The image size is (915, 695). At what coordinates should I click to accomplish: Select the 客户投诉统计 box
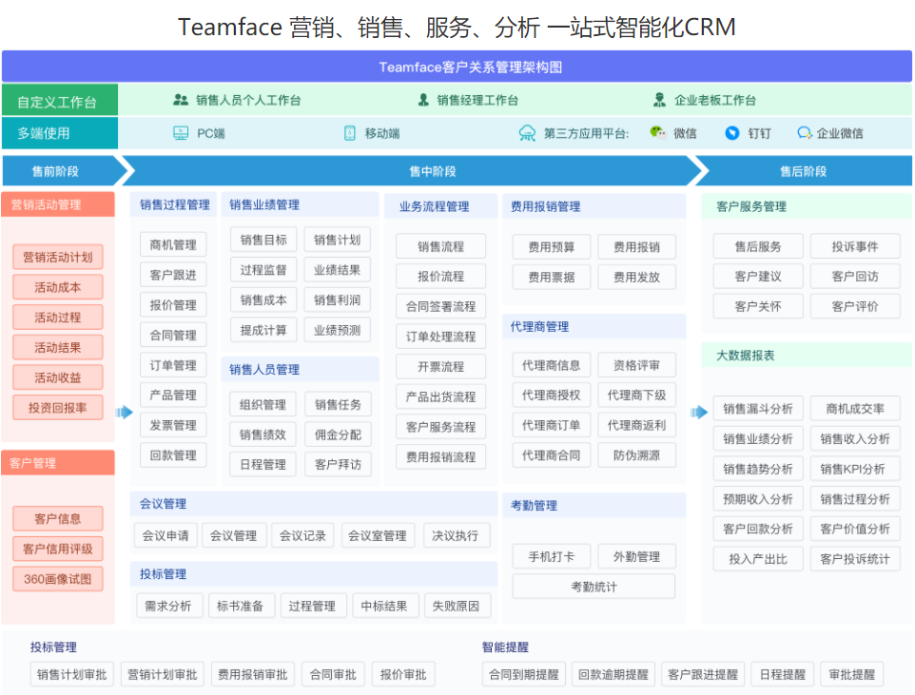pyautogui.click(x=855, y=559)
